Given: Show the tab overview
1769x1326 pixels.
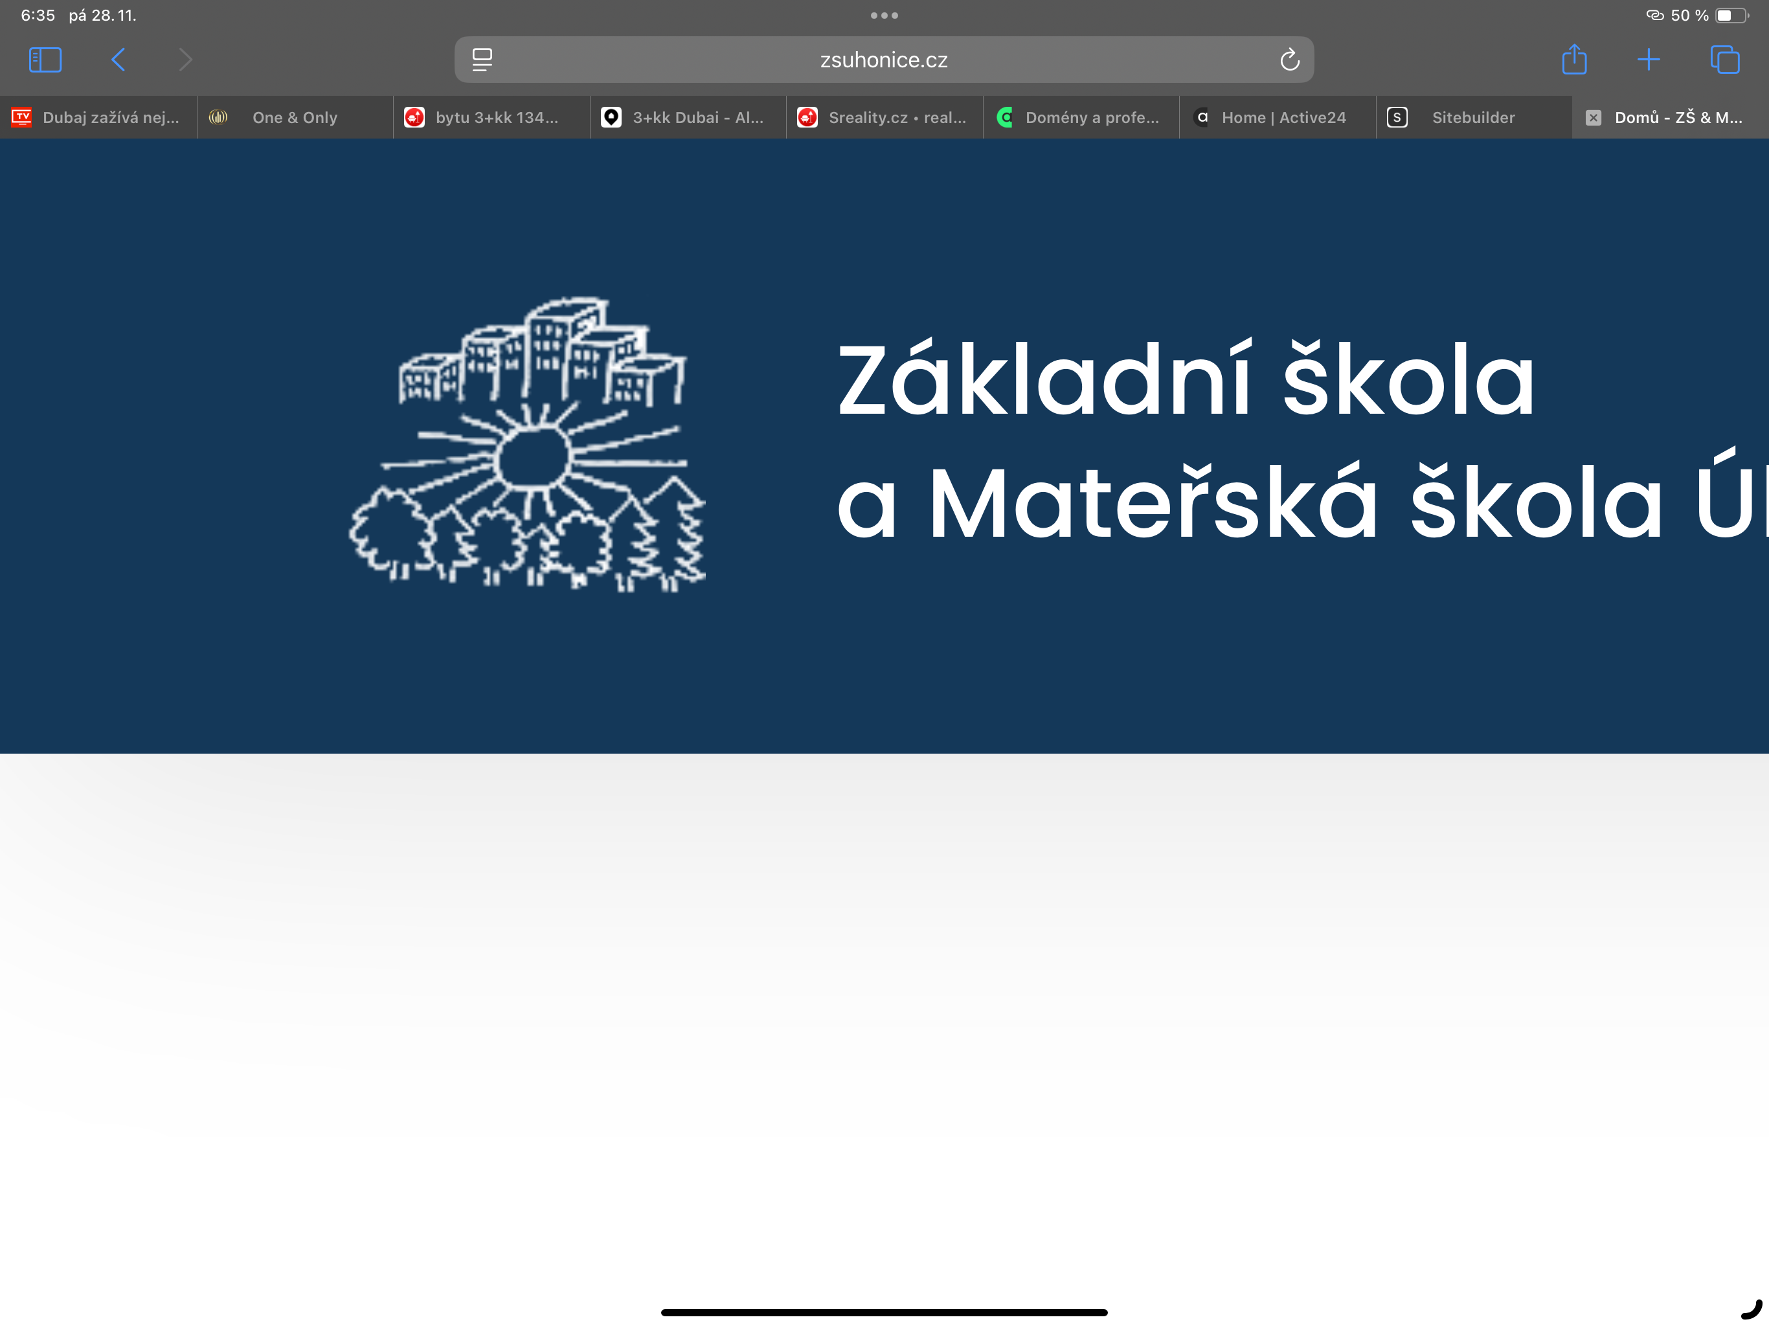Looking at the screenshot, I should pyautogui.click(x=1724, y=60).
